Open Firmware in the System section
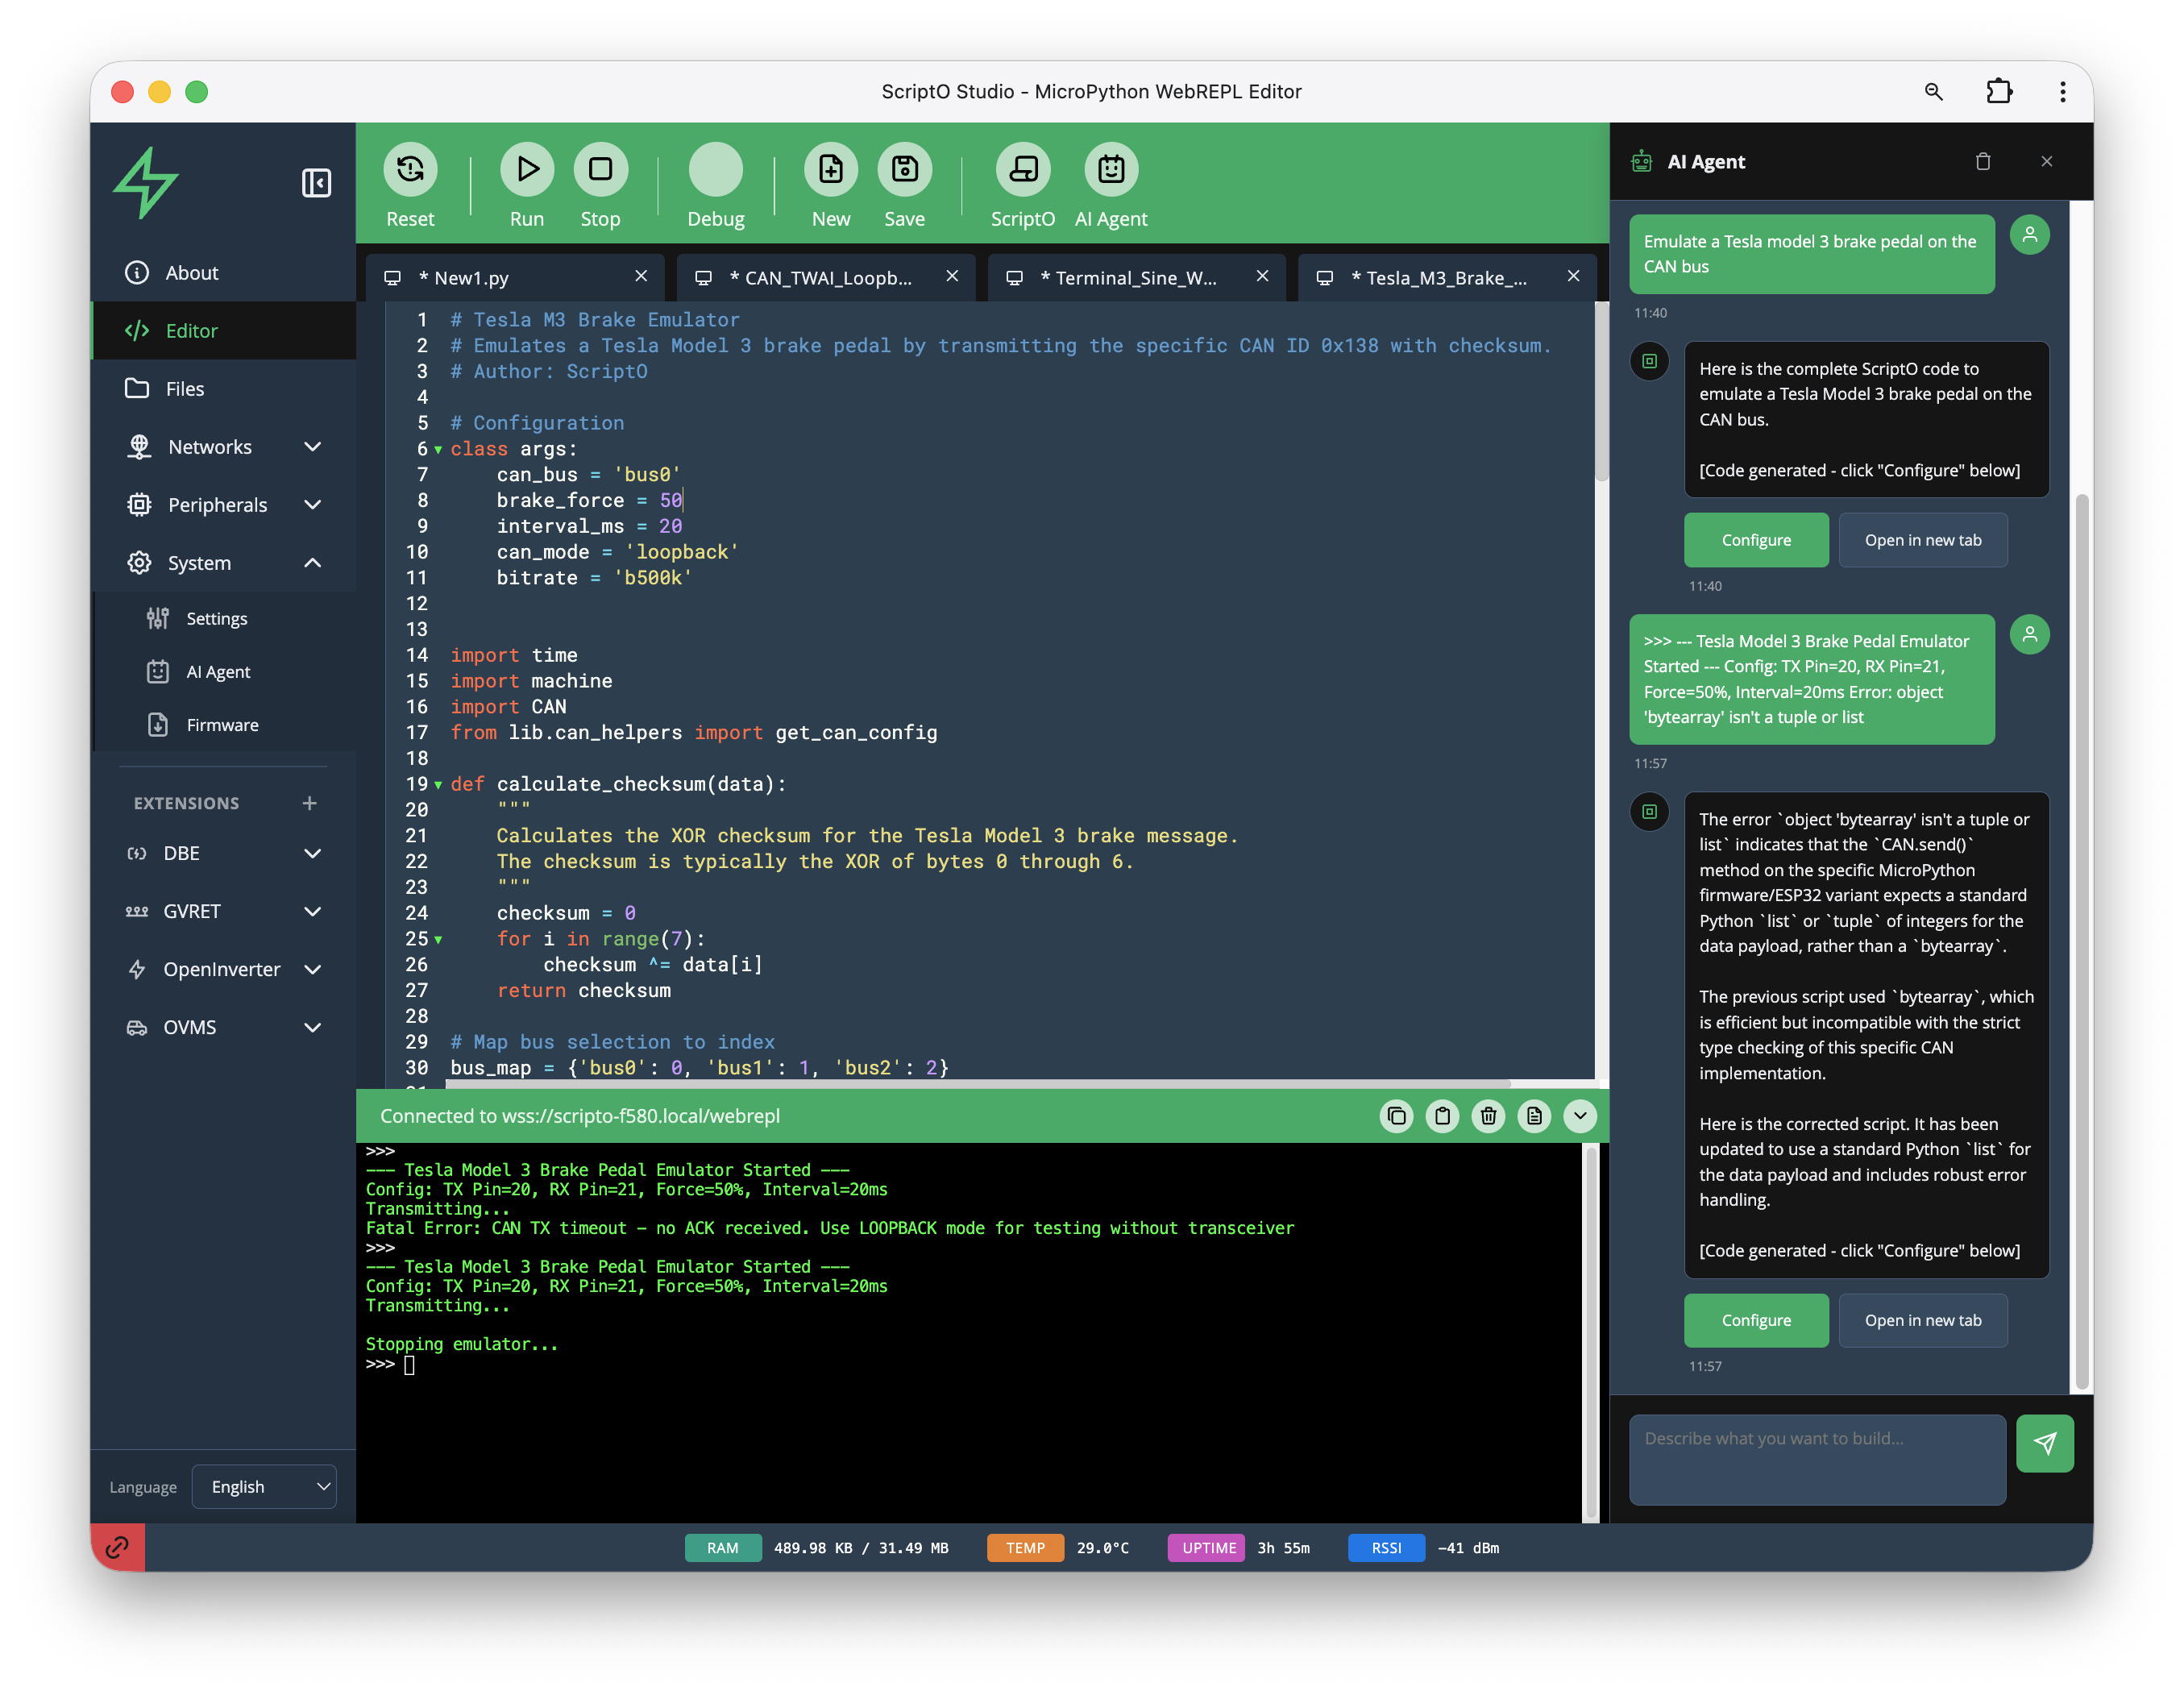The image size is (2184, 1691). (x=221, y=724)
